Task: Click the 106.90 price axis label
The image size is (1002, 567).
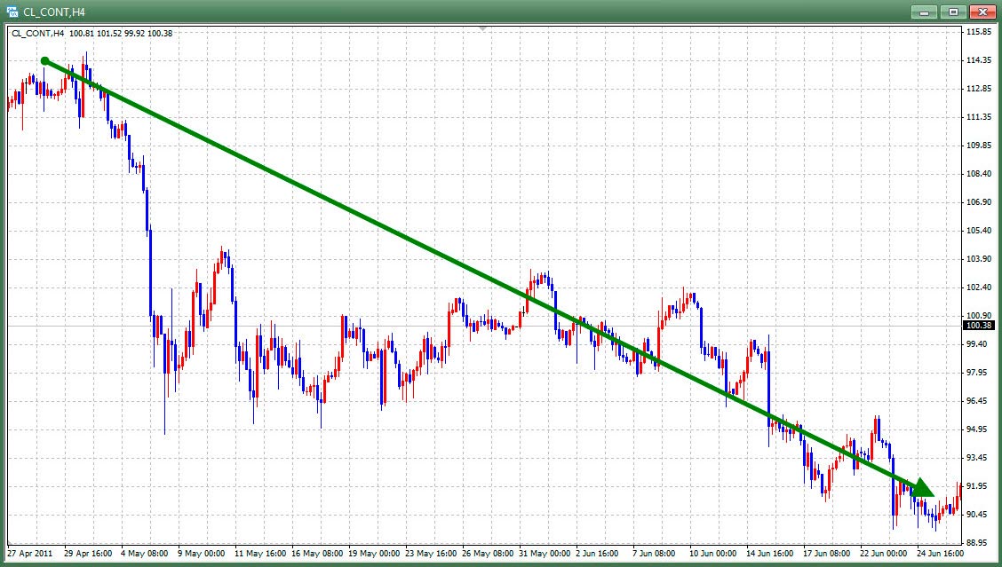Action: [977, 202]
